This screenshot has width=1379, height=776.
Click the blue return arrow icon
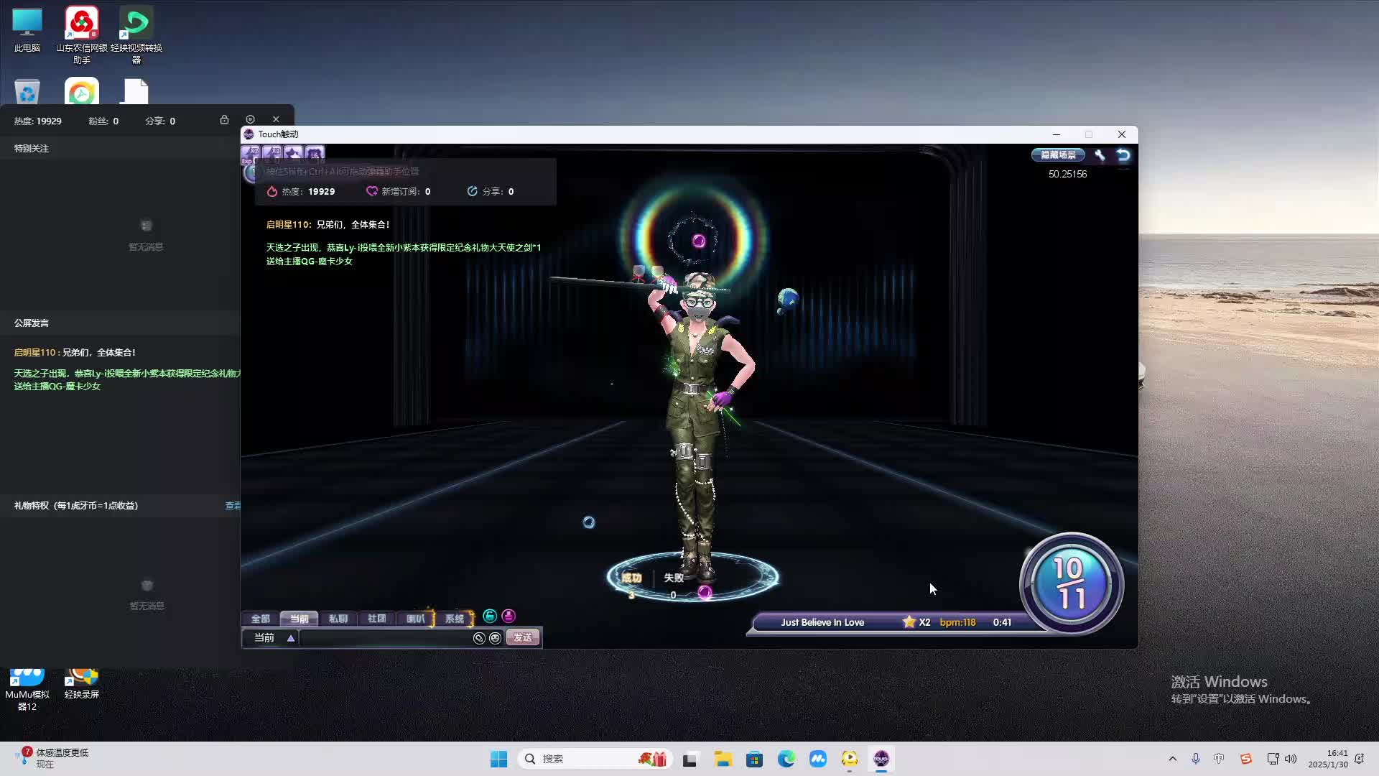[x=1123, y=154]
